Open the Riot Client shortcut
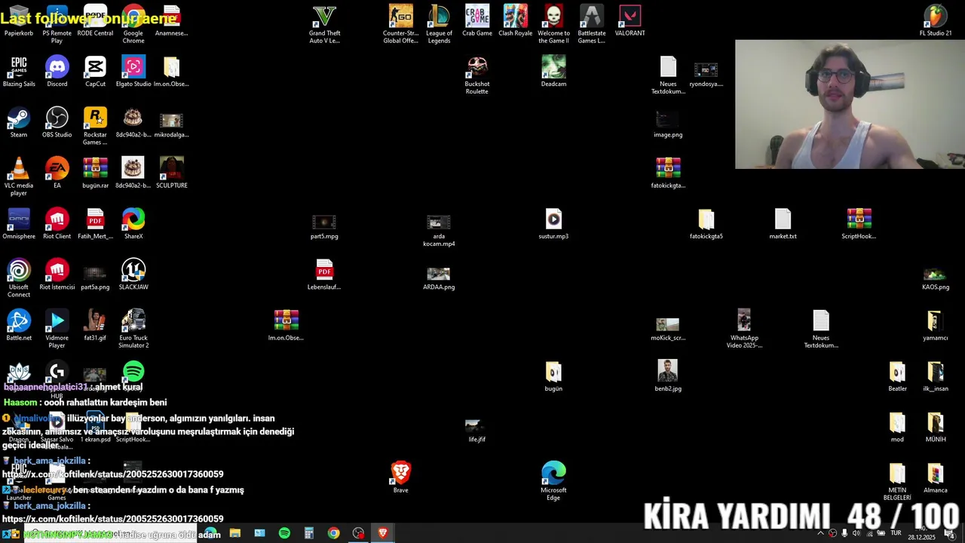 pyautogui.click(x=57, y=223)
